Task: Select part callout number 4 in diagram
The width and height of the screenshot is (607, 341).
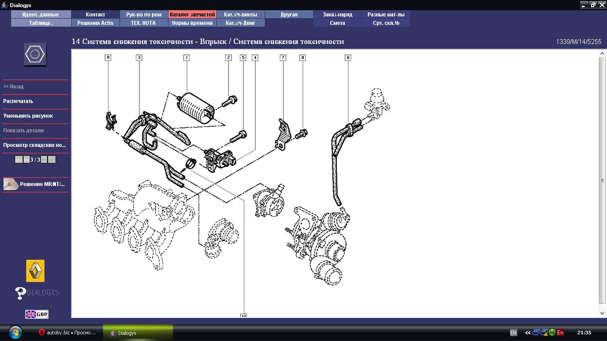Action: [255, 58]
